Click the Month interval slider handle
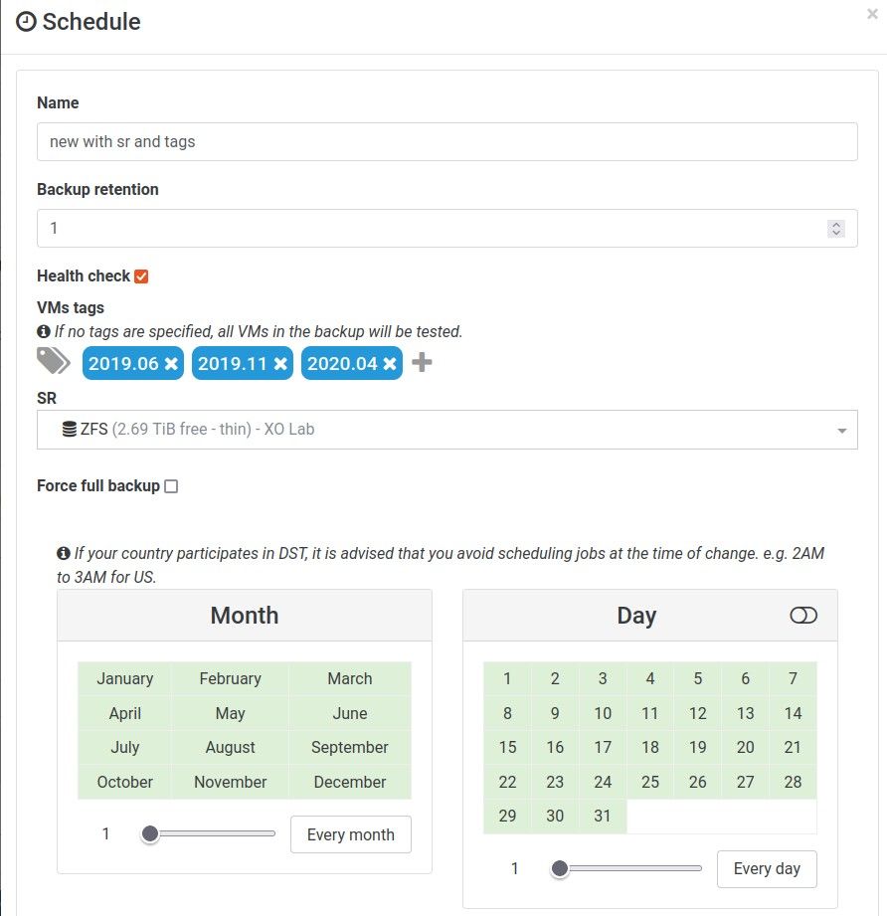 point(150,833)
